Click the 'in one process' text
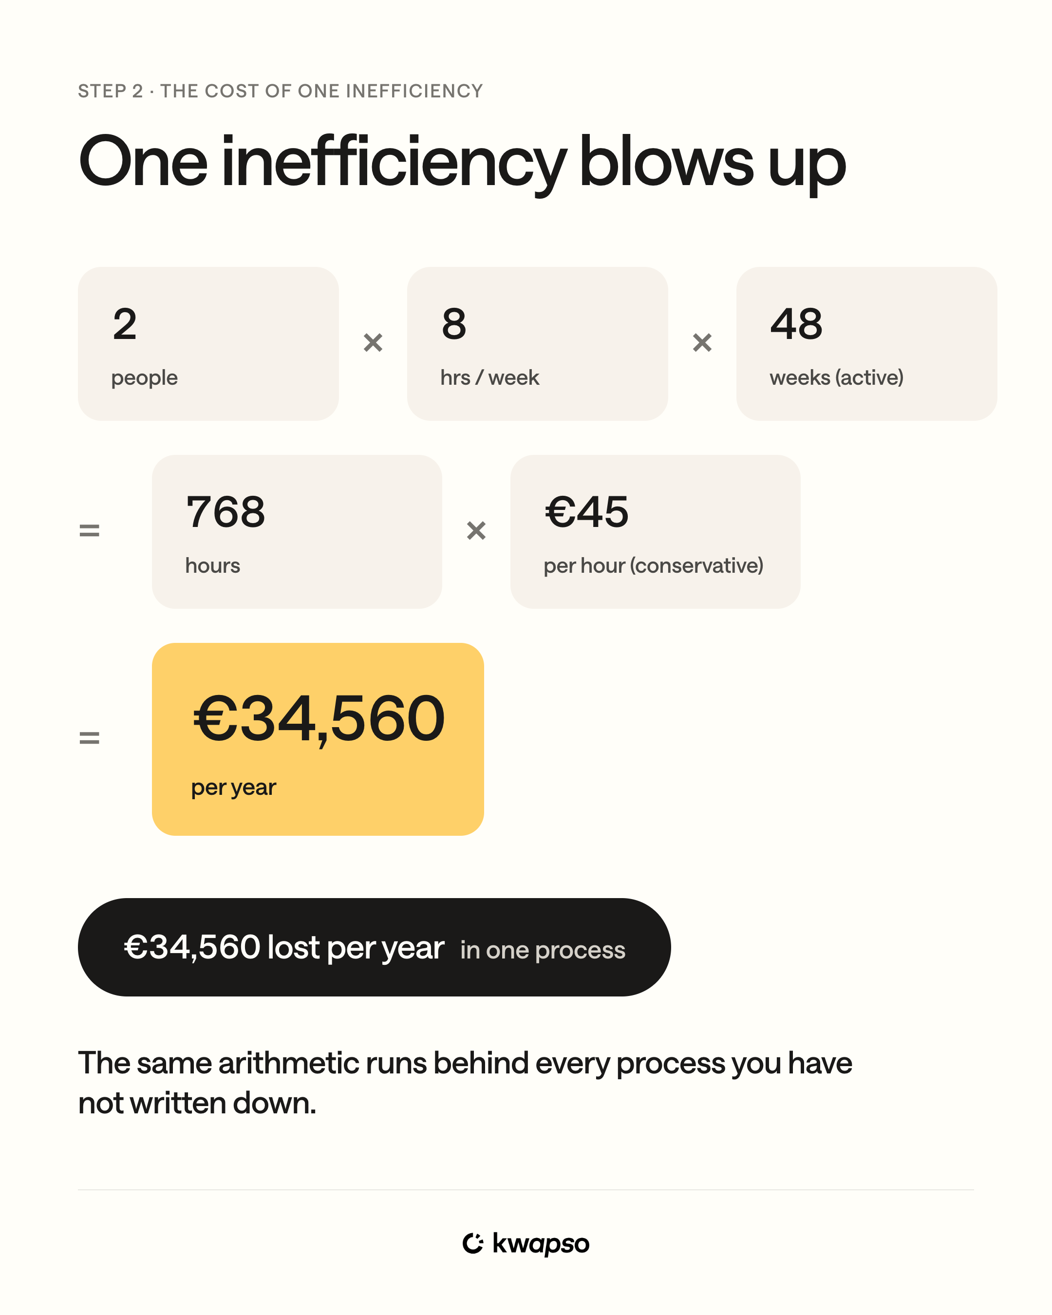Viewport: 1052px width, 1315px height. 543,950
